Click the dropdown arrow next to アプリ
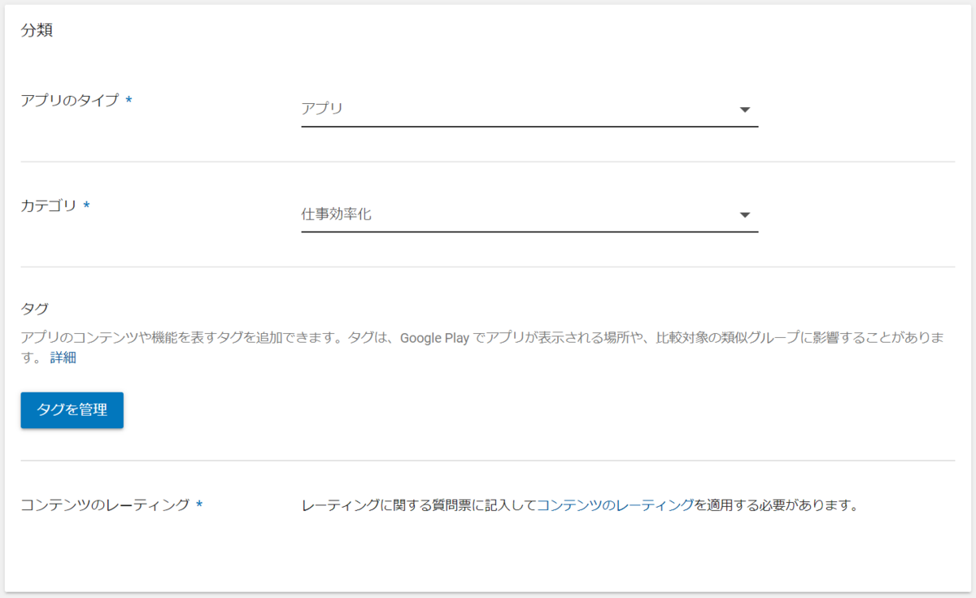The image size is (976, 598). pyautogui.click(x=744, y=109)
